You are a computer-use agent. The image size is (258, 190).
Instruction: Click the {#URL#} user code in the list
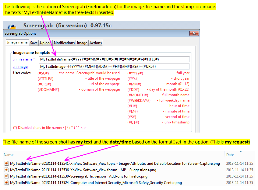tap(44, 84)
